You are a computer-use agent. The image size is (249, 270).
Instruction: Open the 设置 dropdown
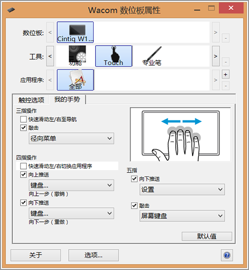pos(182,189)
